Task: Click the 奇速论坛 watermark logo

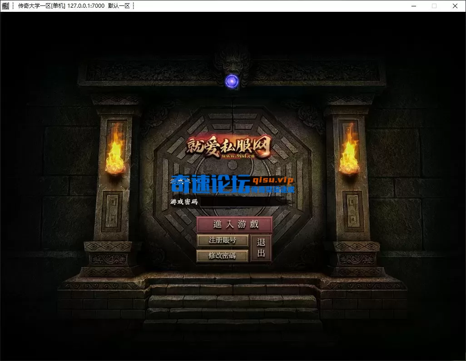Action: tap(209, 183)
